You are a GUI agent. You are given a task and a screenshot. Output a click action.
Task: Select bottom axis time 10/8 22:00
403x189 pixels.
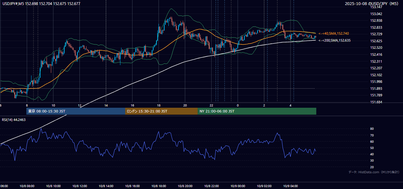click(x=212, y=186)
